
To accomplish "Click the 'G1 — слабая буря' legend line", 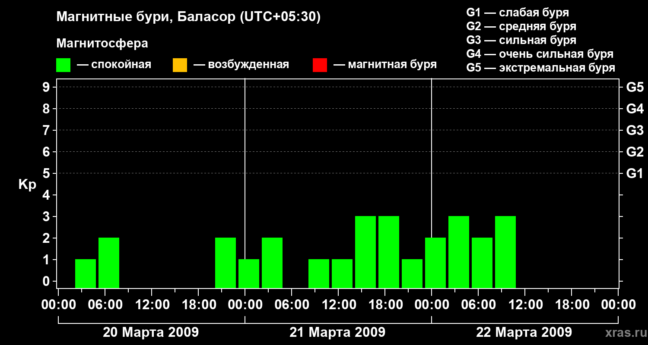I will [x=518, y=12].
